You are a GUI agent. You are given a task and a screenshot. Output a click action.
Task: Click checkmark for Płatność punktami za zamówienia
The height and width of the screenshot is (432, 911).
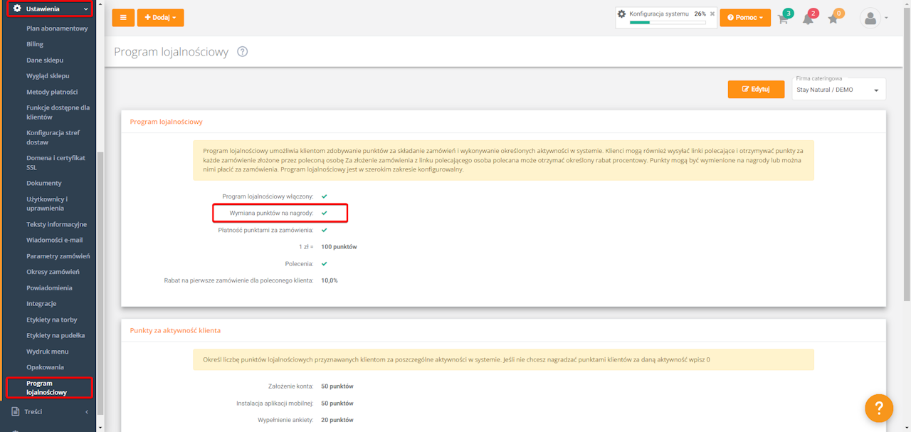coord(325,230)
